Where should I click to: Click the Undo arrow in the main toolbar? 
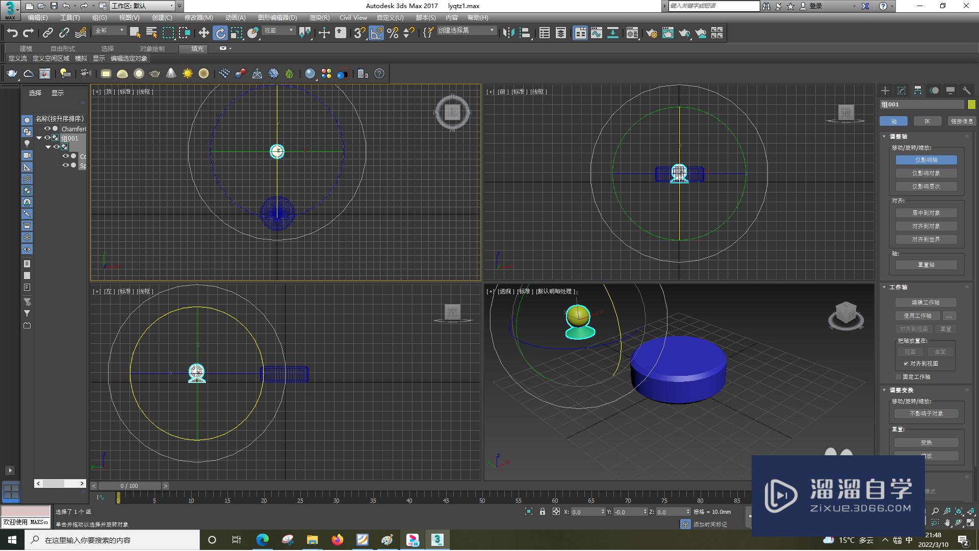12,33
